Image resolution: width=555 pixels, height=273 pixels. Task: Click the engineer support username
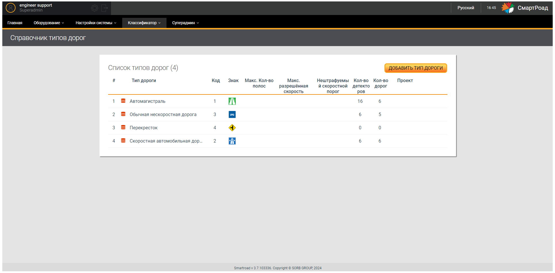[36, 5]
